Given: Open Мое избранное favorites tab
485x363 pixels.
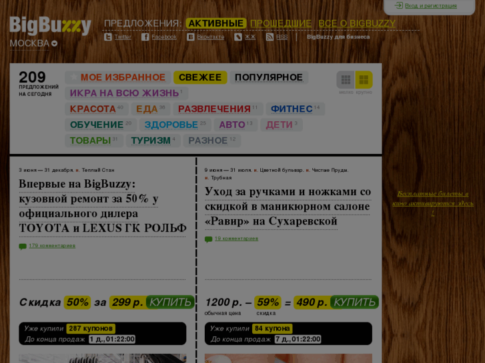Looking at the screenshot, I should [118, 77].
